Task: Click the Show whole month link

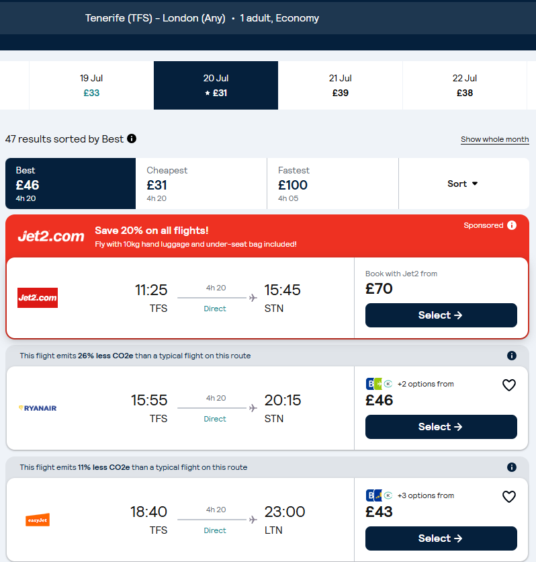Action: coord(494,139)
